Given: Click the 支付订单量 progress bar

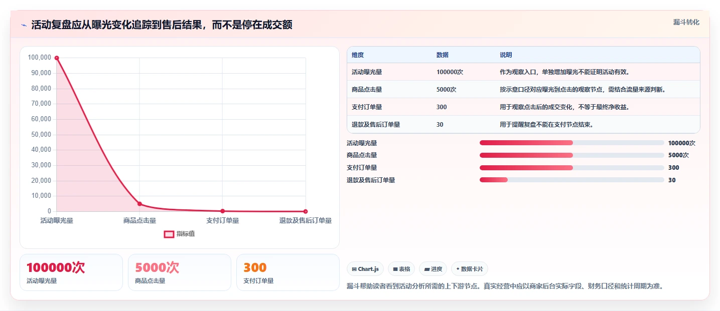Looking at the screenshot, I should click(572, 168).
